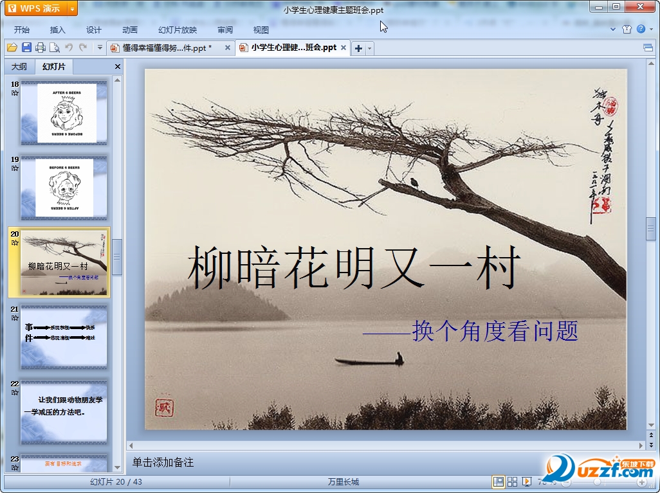Select slide 20 thumbnail 柳暗花明又一村
Image resolution: width=660 pixels, height=493 pixels.
[x=64, y=263]
